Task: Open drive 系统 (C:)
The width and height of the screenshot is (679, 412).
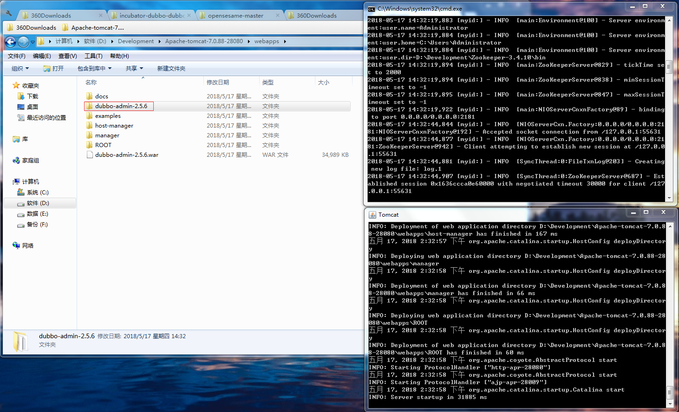Action: point(38,193)
